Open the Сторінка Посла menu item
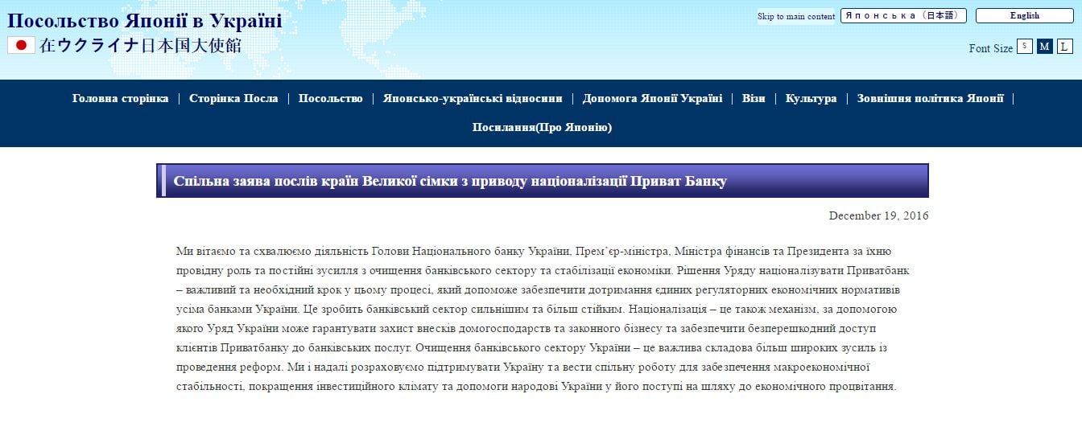The image size is (1082, 435). pos(233,99)
